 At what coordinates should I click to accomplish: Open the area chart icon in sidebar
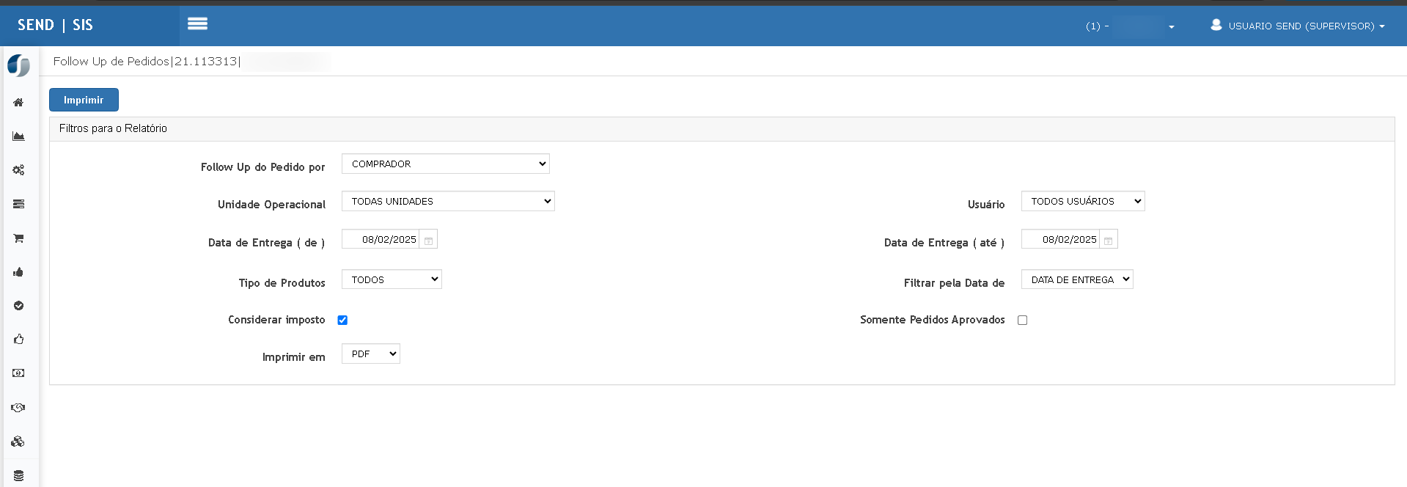(x=18, y=136)
